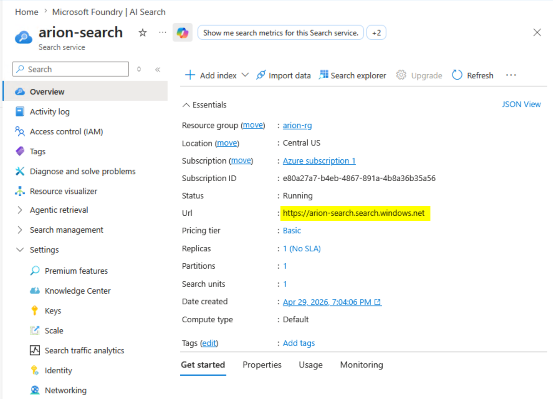Screen dimensions: 553x399
Task: Click the Search explorer grid icon
Action: click(x=323, y=75)
